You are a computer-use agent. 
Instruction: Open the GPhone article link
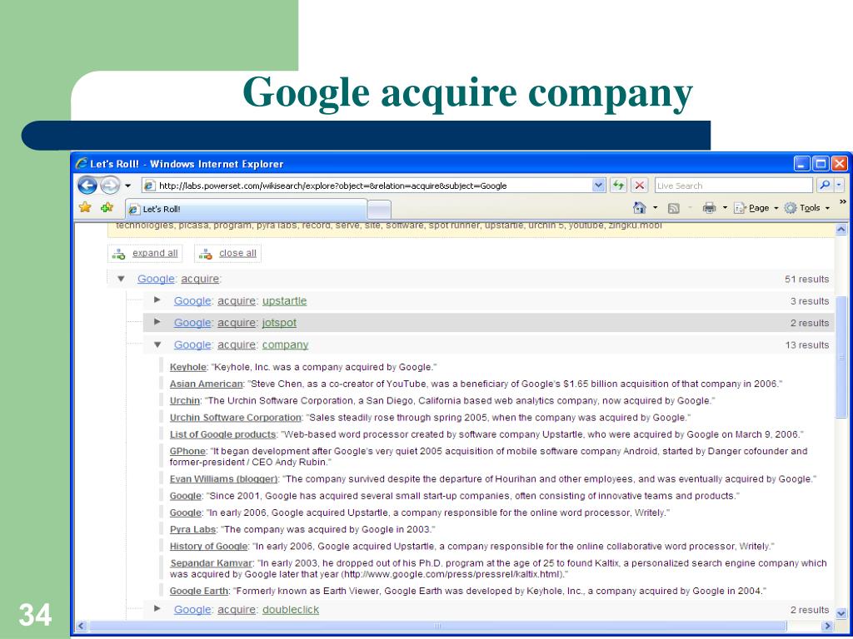187,452
